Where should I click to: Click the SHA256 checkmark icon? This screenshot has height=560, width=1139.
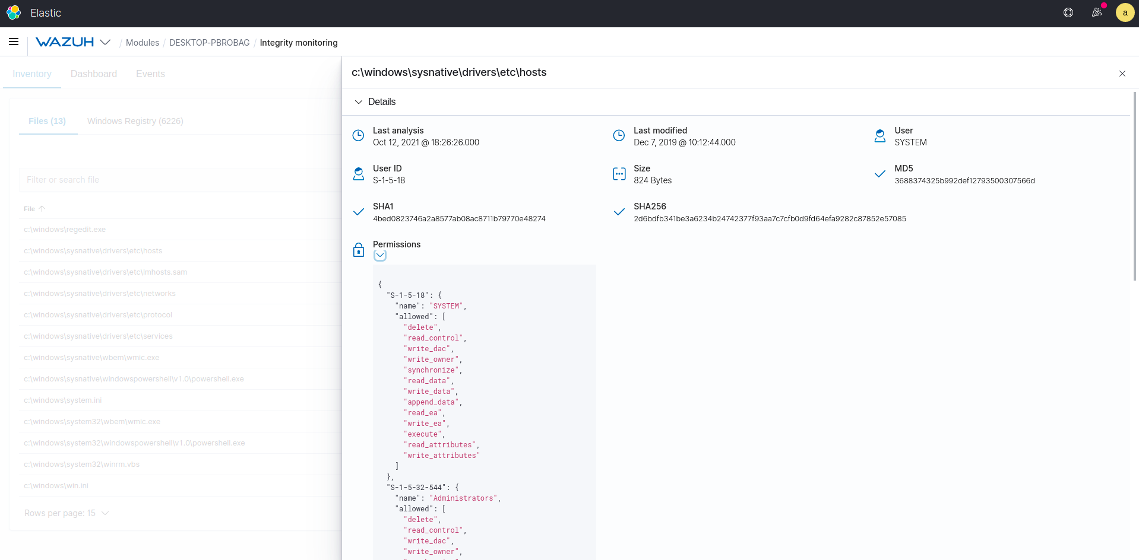(619, 212)
